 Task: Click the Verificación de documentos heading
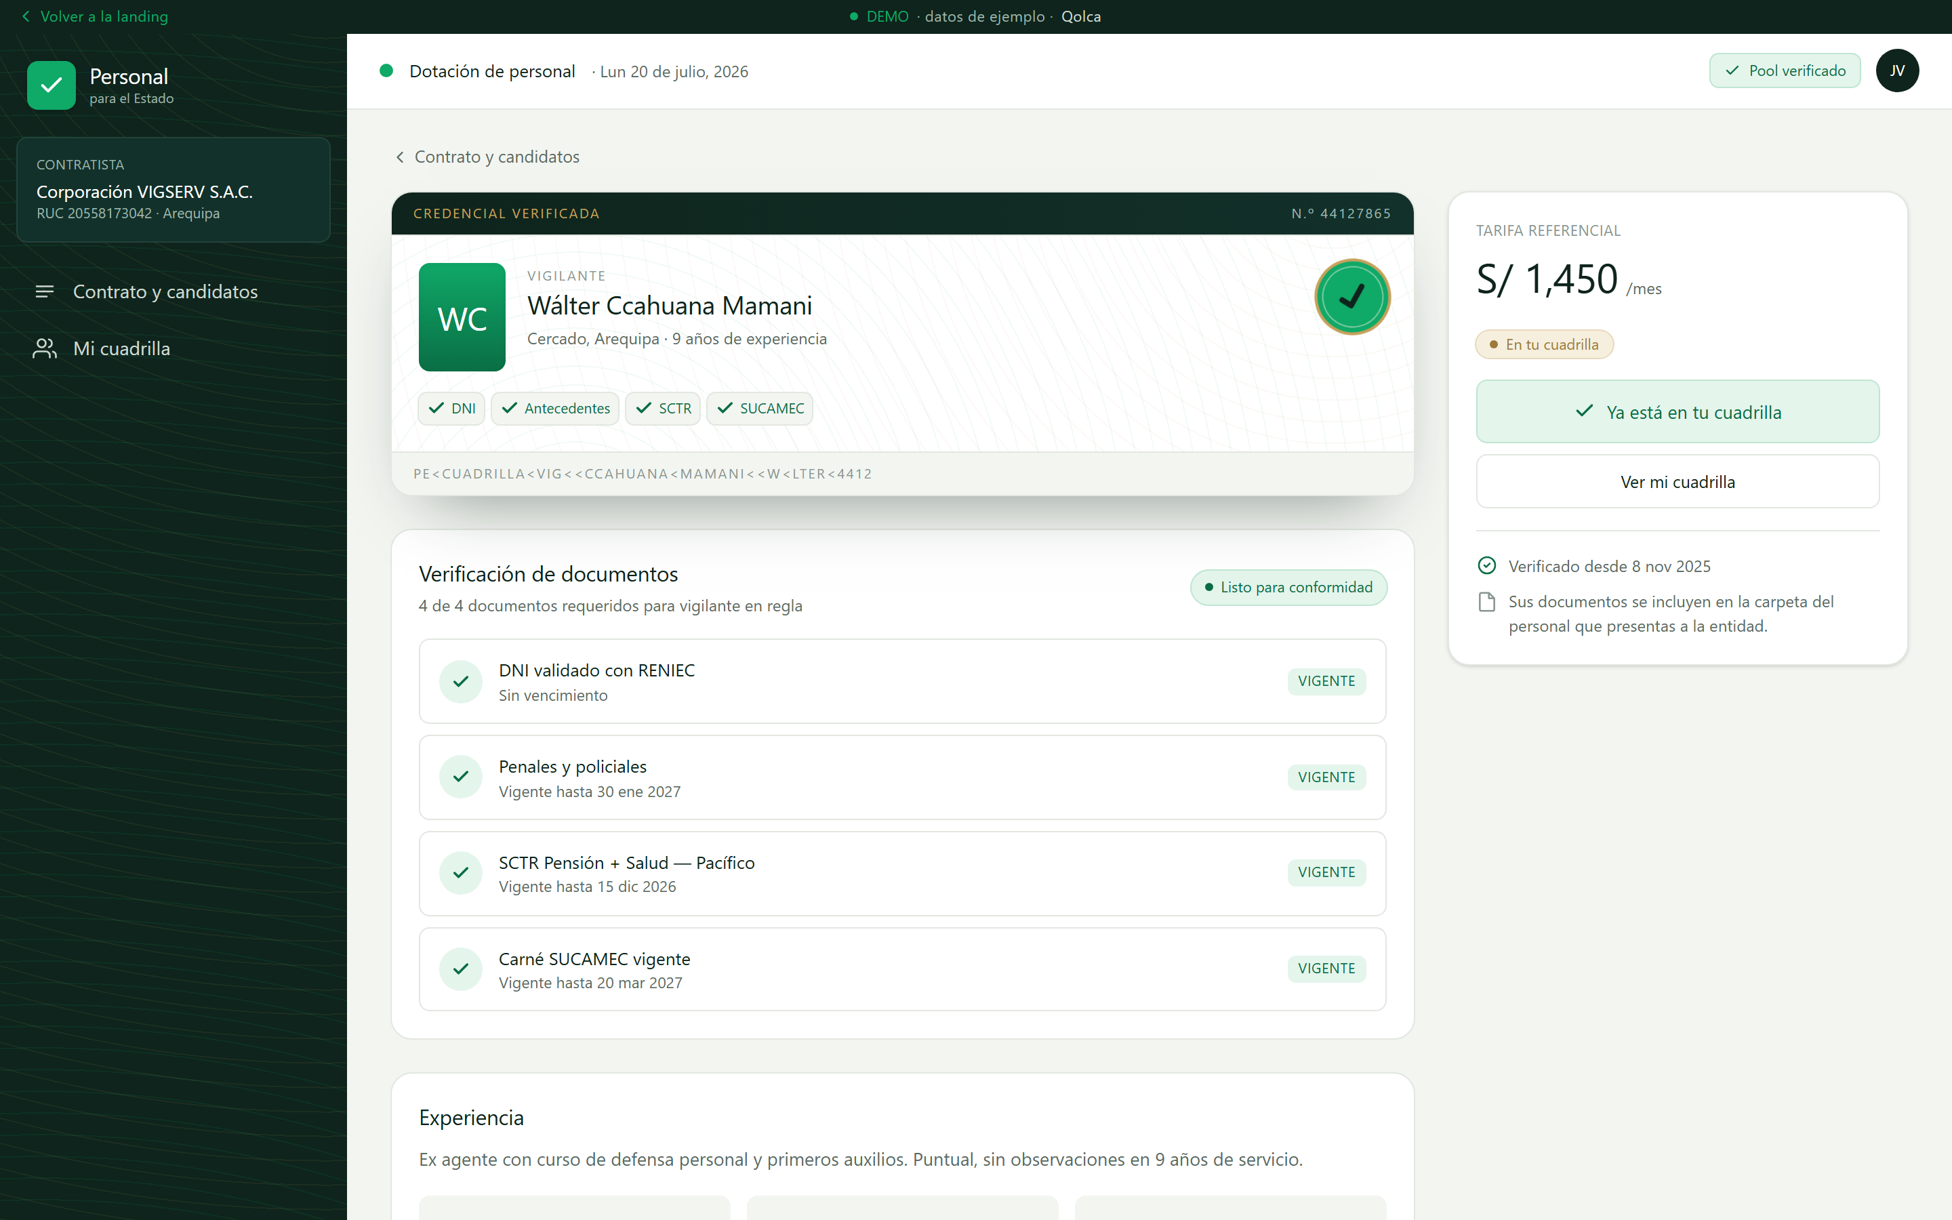[548, 575]
